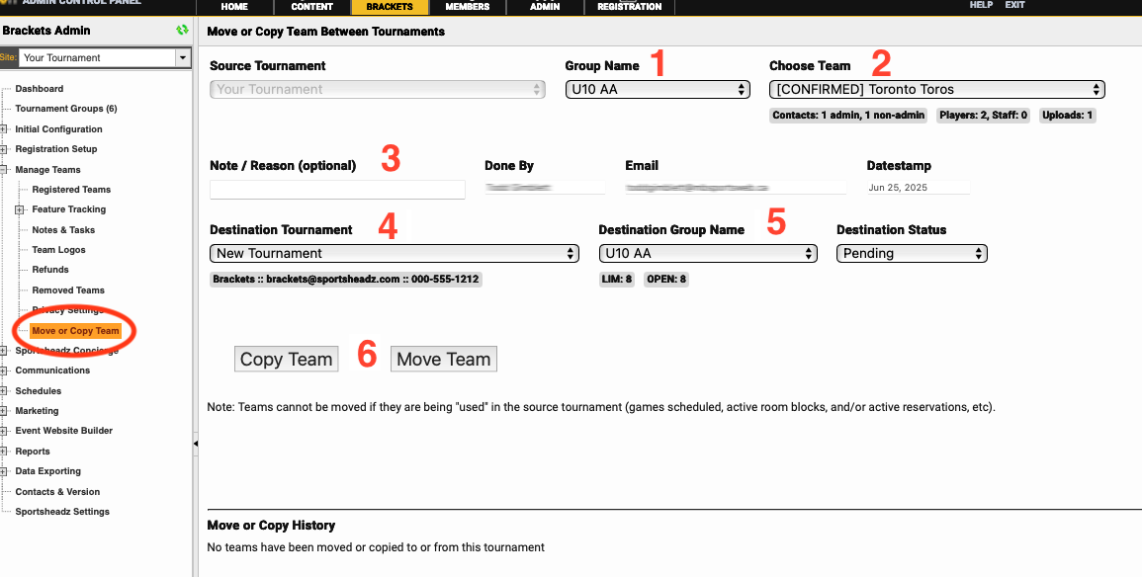Open Notes & Tasks
Viewport: 1142px width, 577px height.
pyautogui.click(x=63, y=230)
